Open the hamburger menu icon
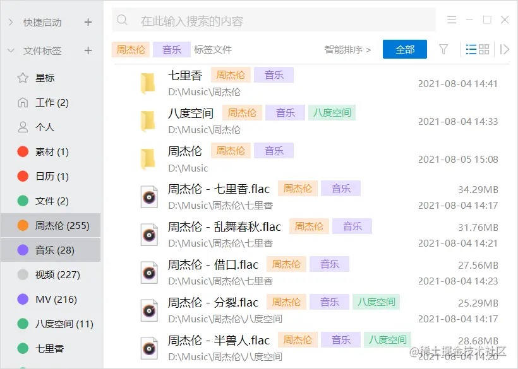518x369 pixels. click(x=452, y=20)
